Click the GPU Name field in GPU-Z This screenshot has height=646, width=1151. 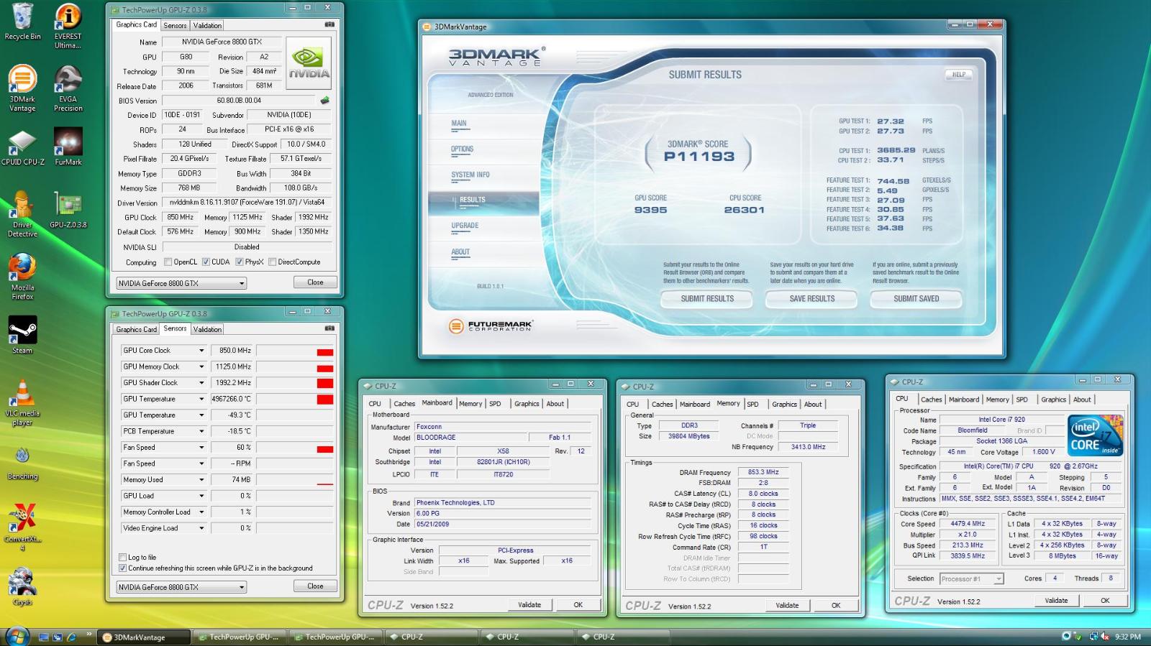tap(222, 42)
